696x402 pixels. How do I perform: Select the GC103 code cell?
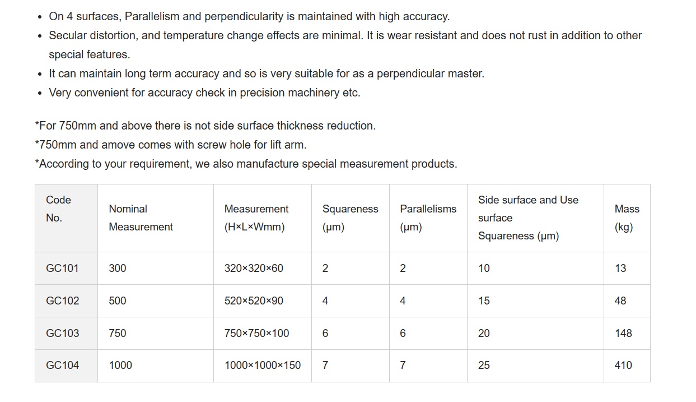(x=63, y=333)
